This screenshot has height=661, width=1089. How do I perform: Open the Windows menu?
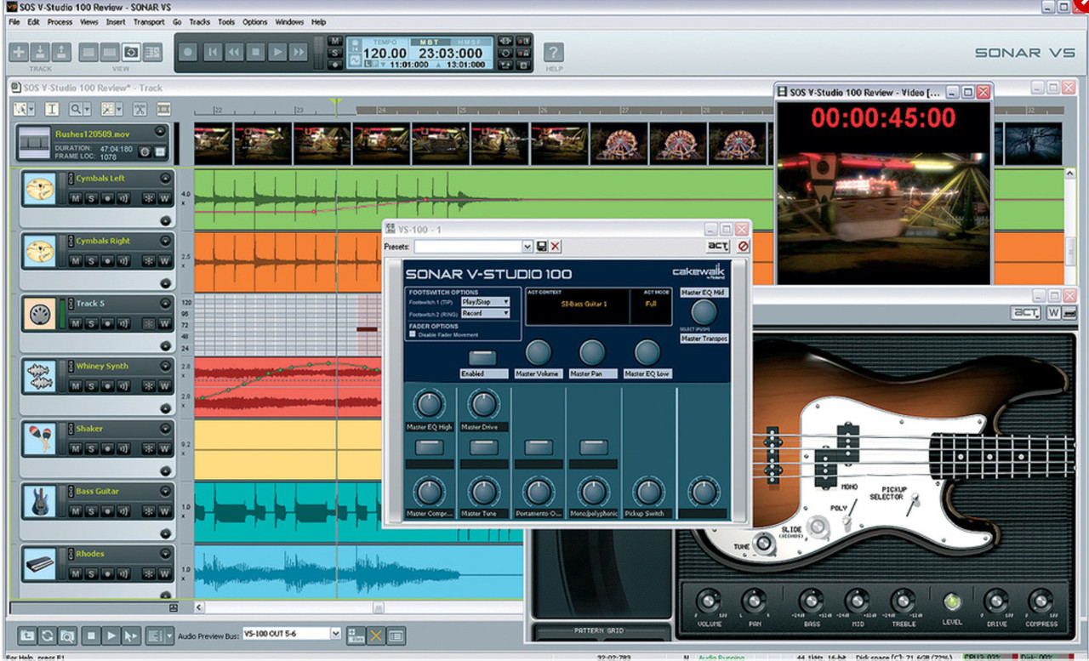click(x=289, y=22)
